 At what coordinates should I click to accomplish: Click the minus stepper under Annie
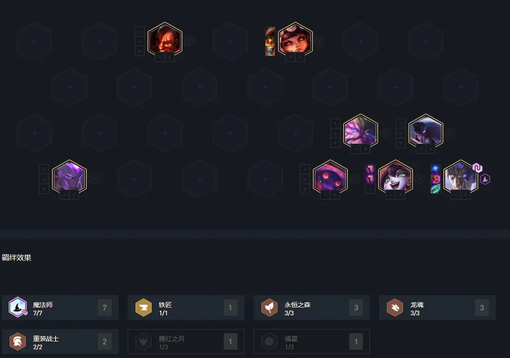click(290, 57)
